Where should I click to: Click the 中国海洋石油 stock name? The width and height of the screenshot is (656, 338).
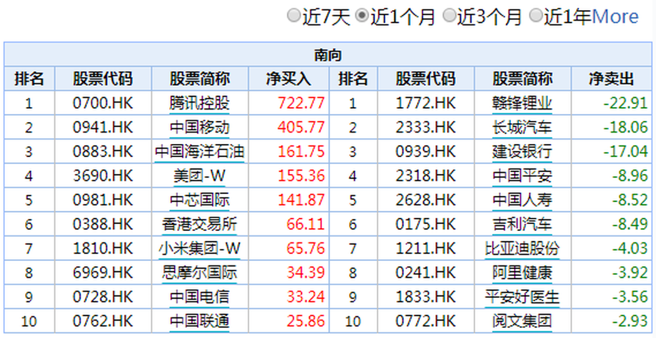coord(199,151)
